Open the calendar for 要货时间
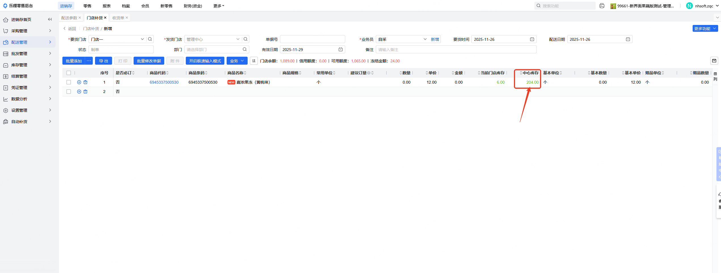 pyautogui.click(x=532, y=39)
